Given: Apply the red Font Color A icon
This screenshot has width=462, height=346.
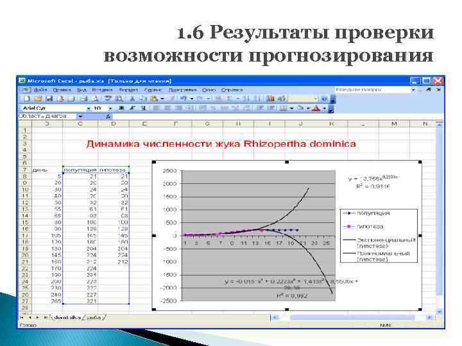Looking at the screenshot, I should 316,108.
